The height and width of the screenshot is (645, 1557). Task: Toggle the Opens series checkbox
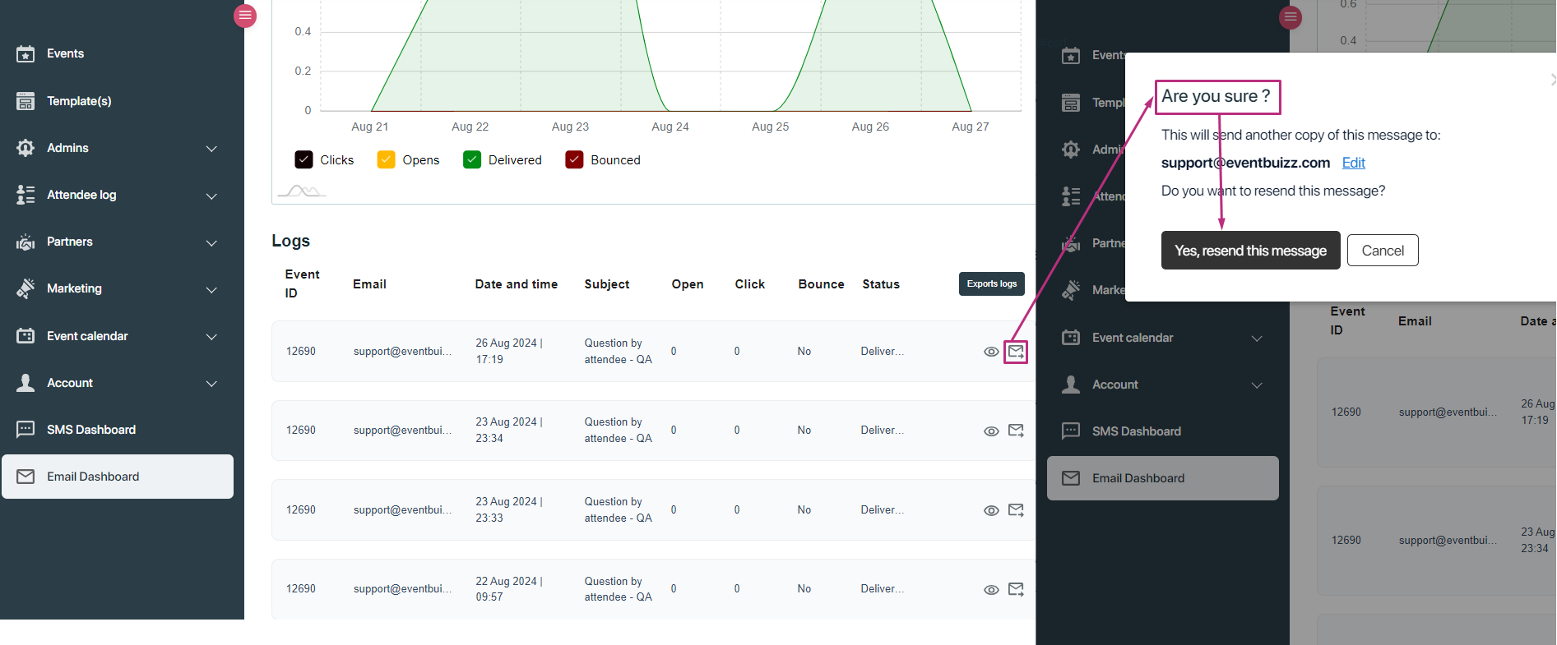click(386, 159)
